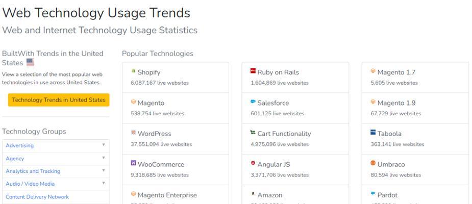
Task: Click the WordPress logo icon
Action: (133, 133)
